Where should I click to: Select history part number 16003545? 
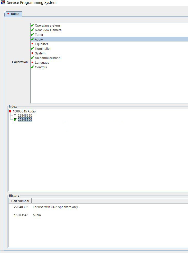point(21,215)
